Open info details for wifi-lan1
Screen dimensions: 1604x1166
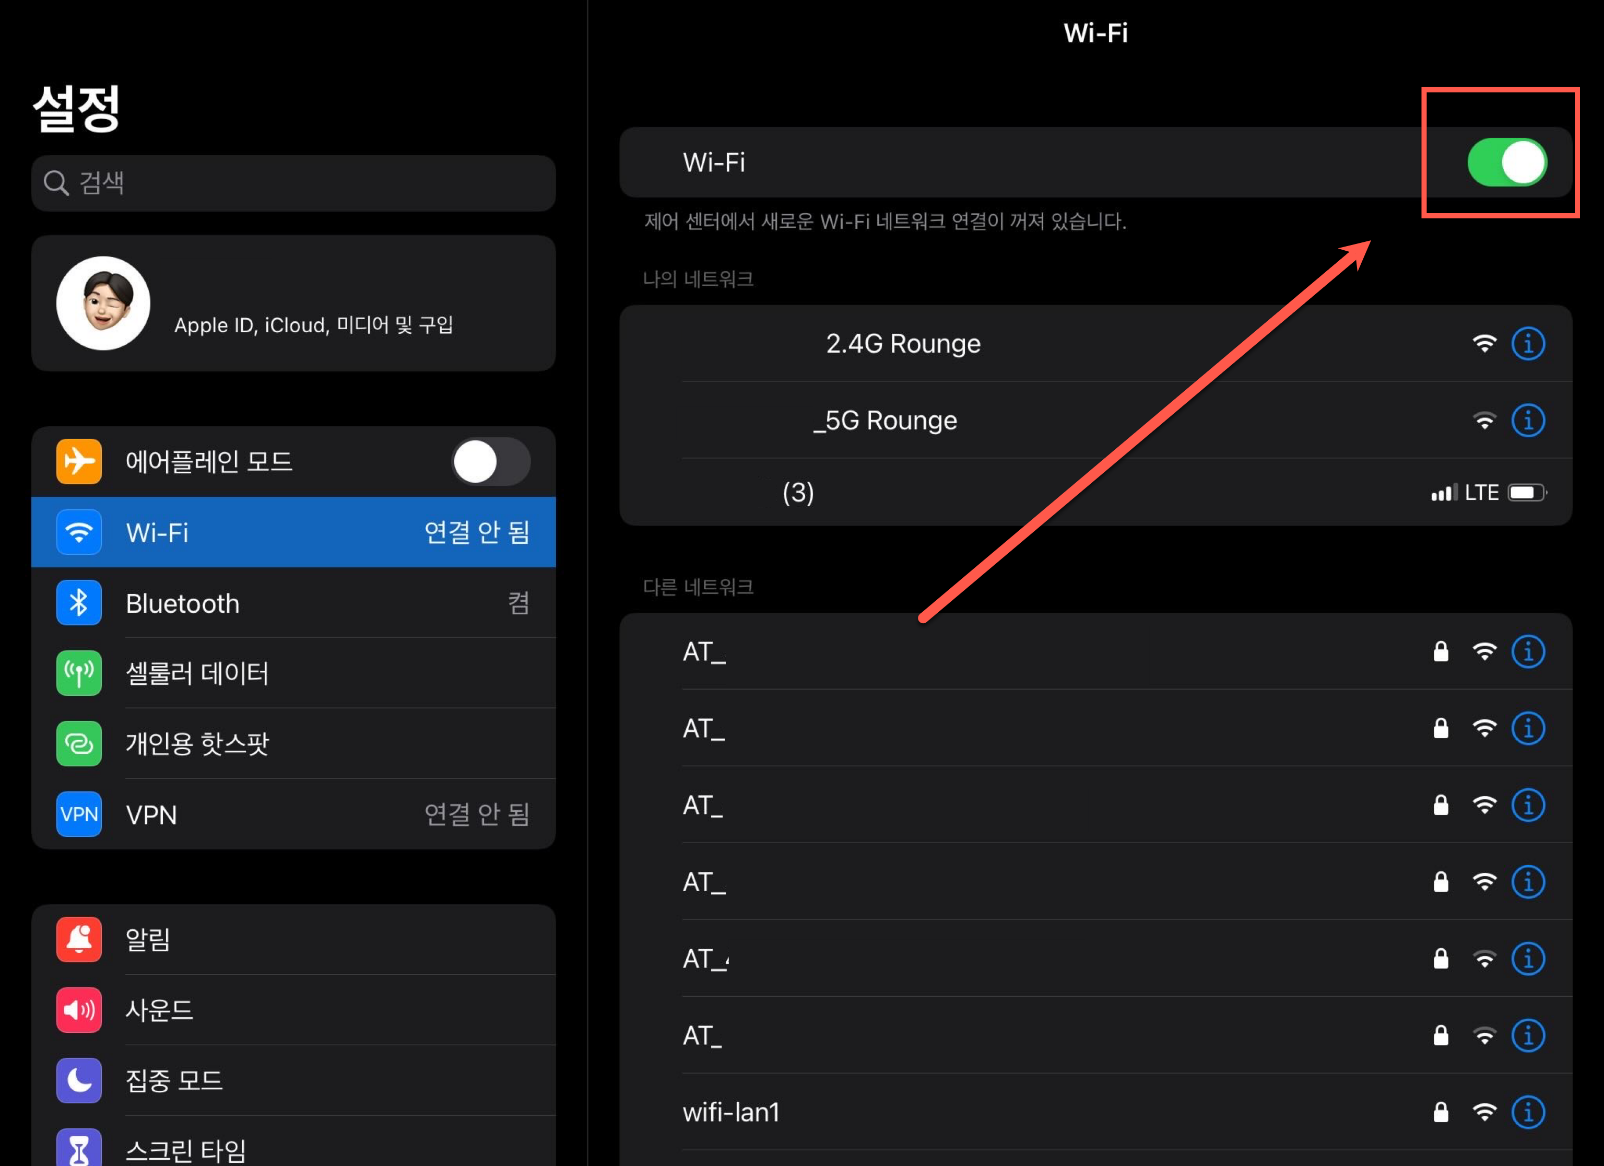point(1528,1112)
